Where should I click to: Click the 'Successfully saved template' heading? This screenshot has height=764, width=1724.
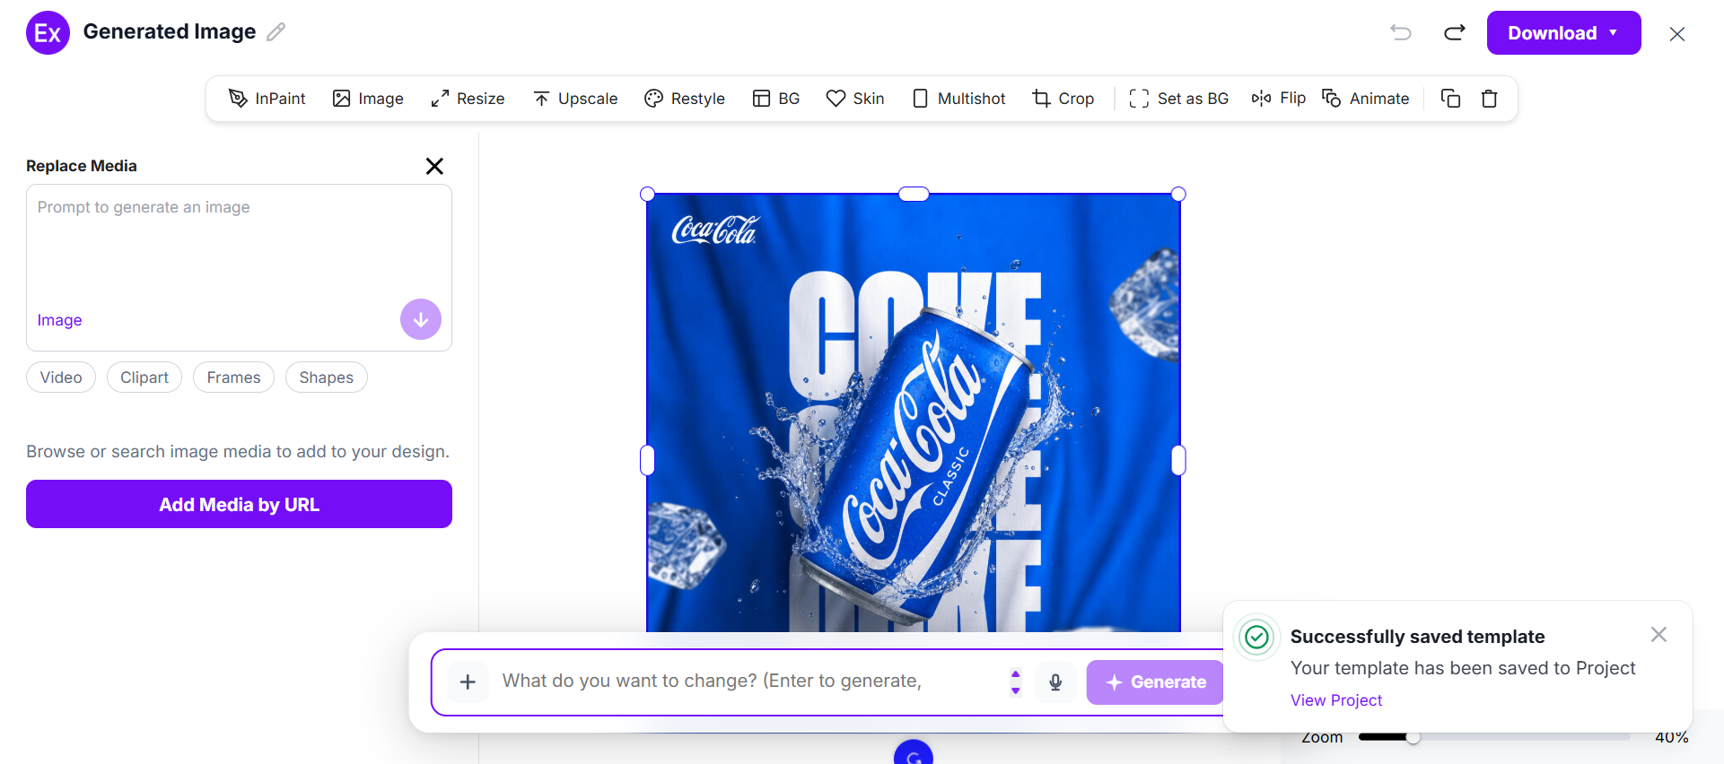click(1418, 637)
